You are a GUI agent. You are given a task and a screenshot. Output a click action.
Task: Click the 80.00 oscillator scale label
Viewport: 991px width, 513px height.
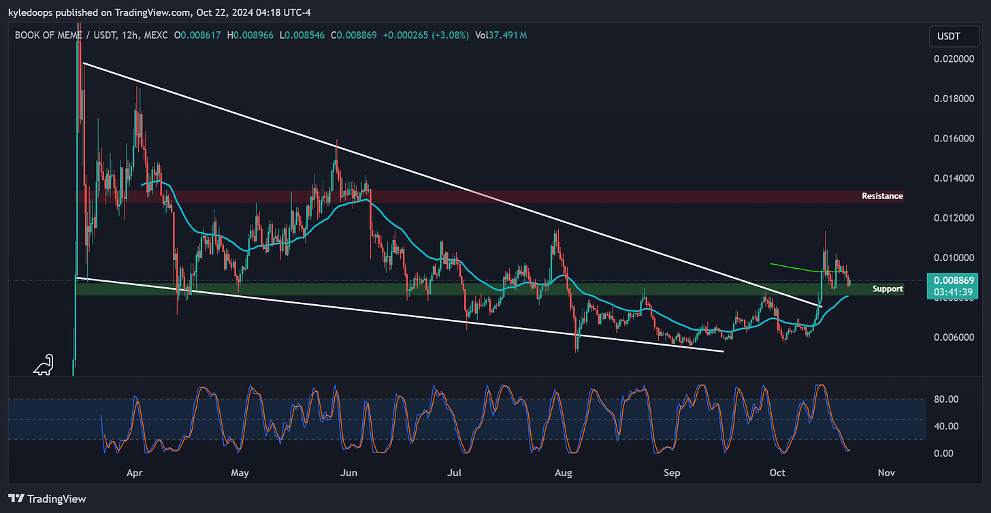tap(946, 399)
